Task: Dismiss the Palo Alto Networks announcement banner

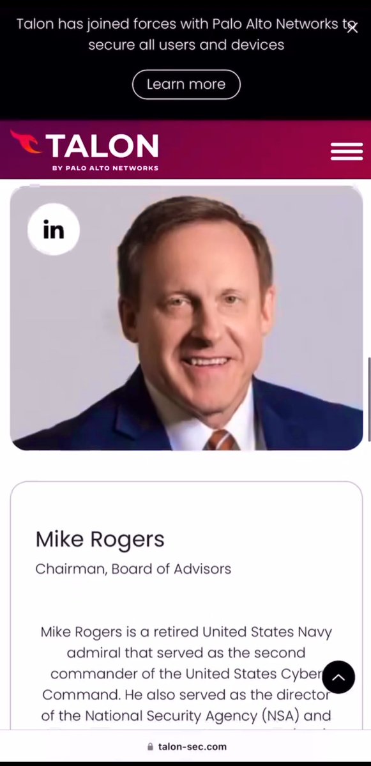Action: [352, 27]
